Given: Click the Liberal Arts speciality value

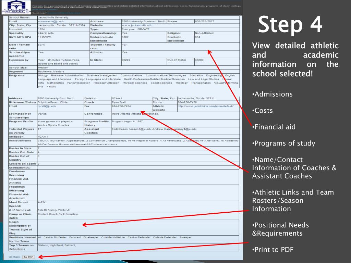Looking at the screenshot, I should (46, 33).
